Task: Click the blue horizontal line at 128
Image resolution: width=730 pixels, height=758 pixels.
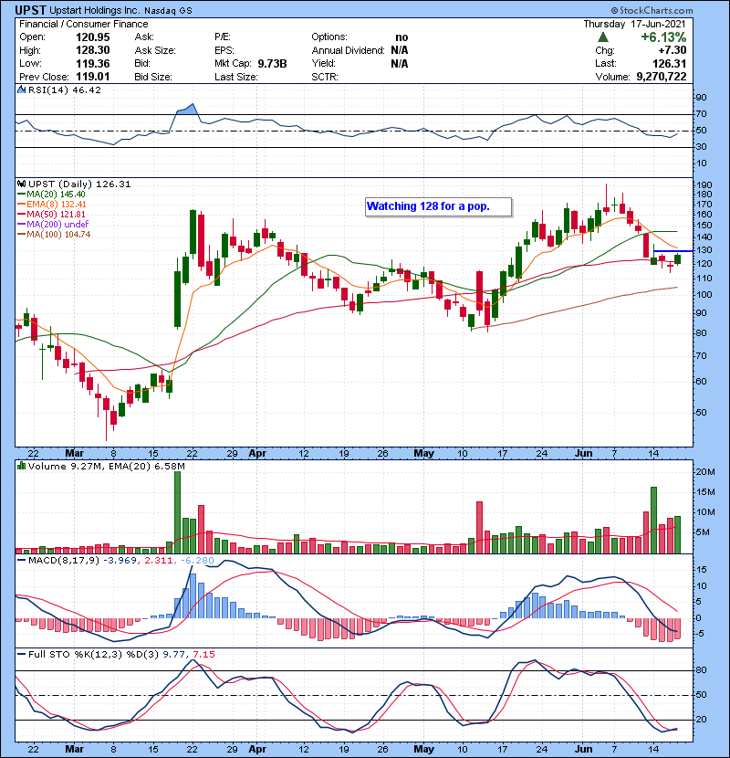Action: (x=673, y=251)
